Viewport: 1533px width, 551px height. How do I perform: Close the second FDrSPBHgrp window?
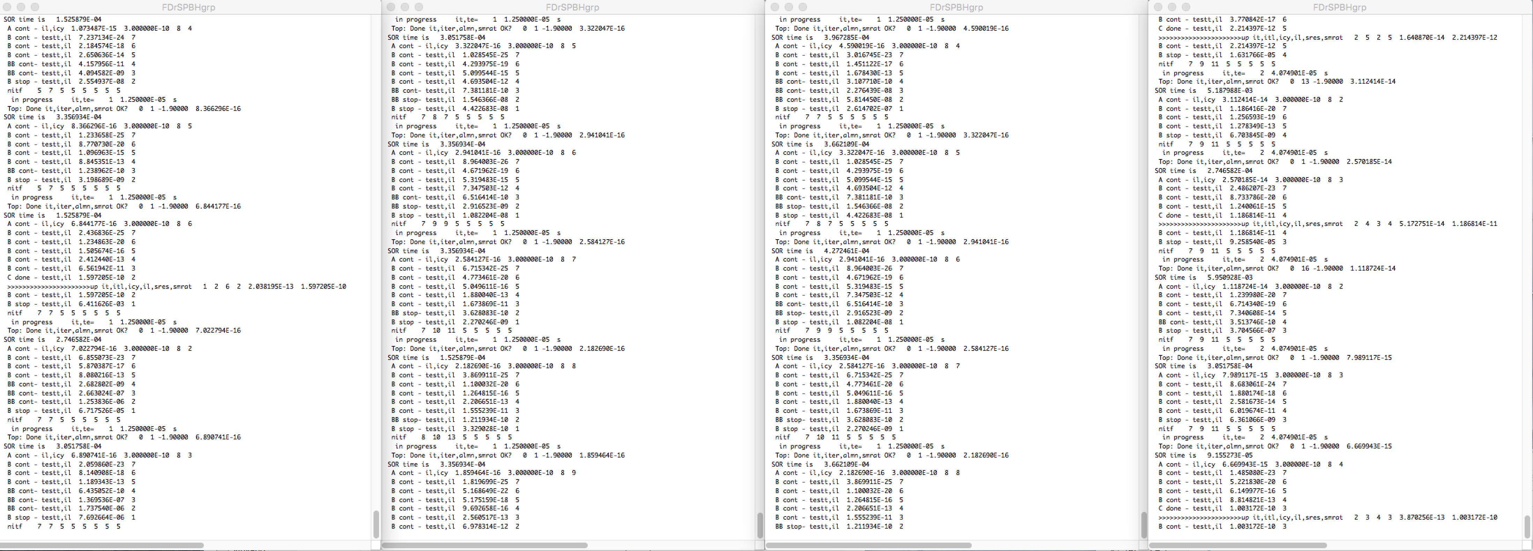pos(391,7)
